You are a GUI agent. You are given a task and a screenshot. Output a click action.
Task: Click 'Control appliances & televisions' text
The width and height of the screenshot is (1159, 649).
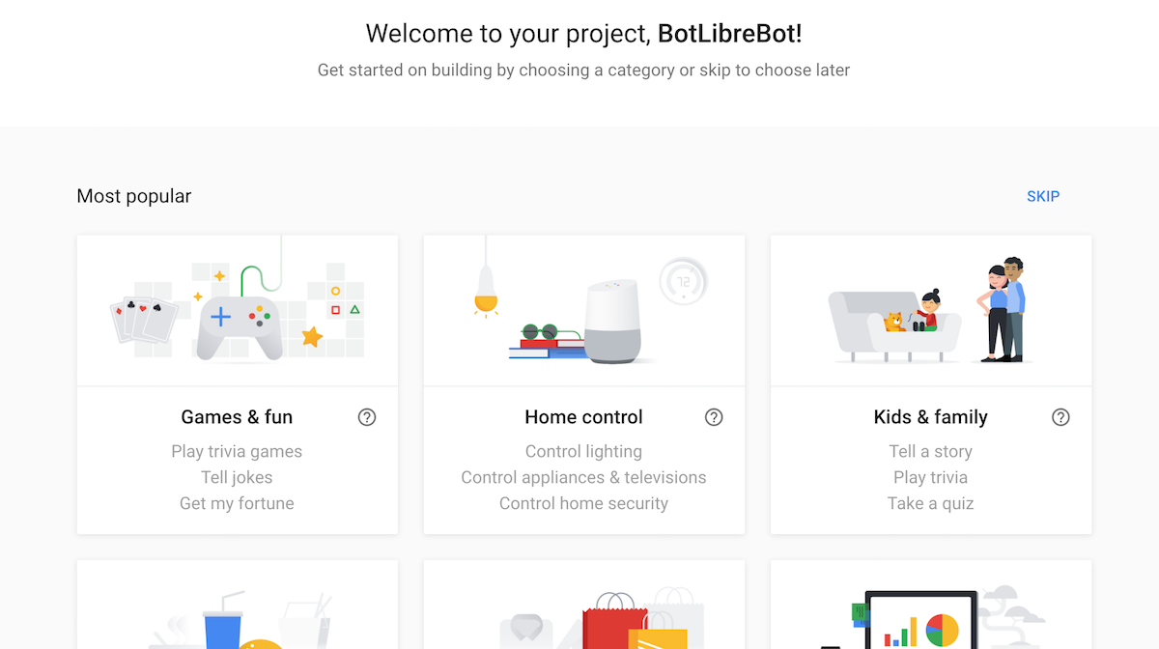[x=583, y=477]
